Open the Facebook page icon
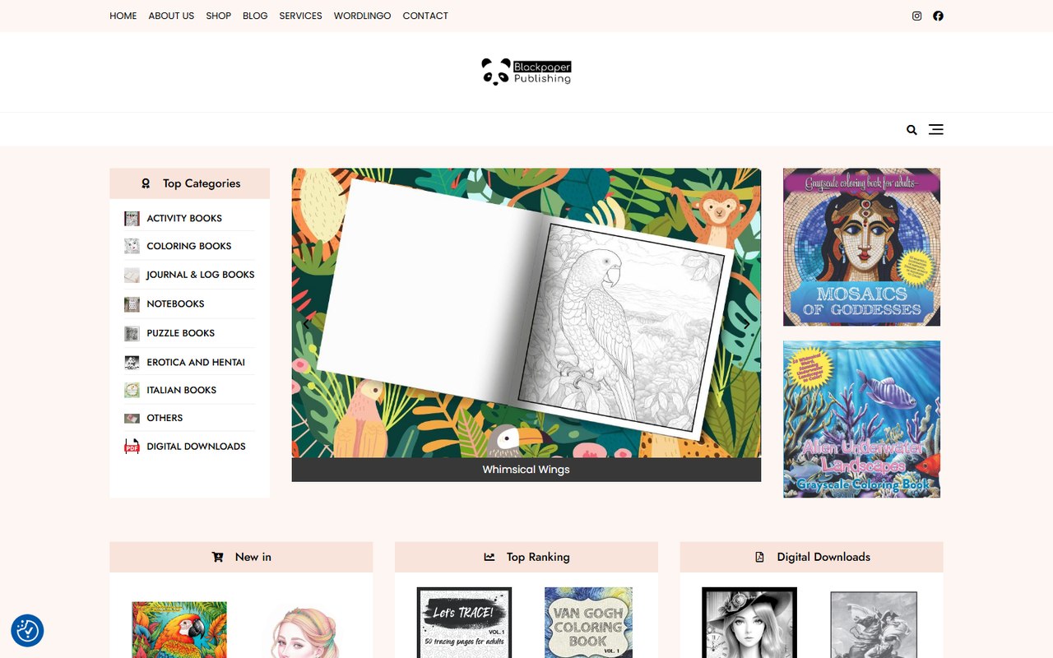The image size is (1053, 658). click(x=938, y=16)
